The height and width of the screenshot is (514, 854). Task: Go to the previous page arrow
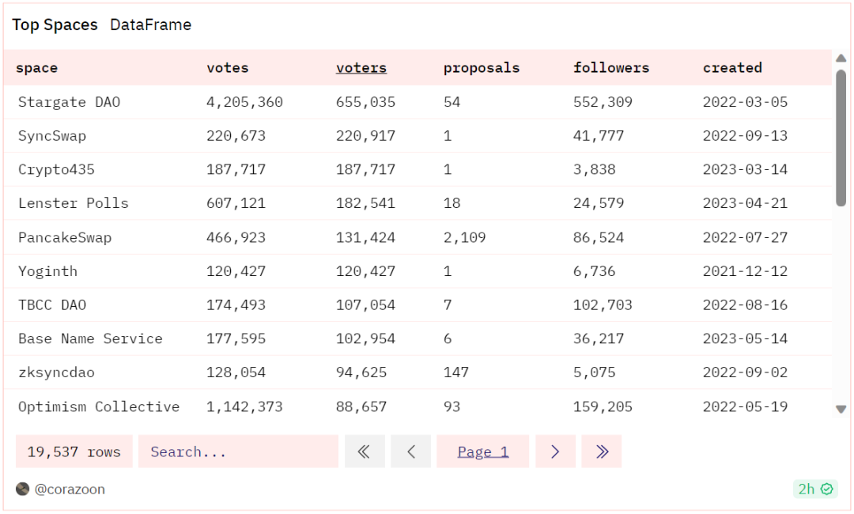[x=410, y=452]
